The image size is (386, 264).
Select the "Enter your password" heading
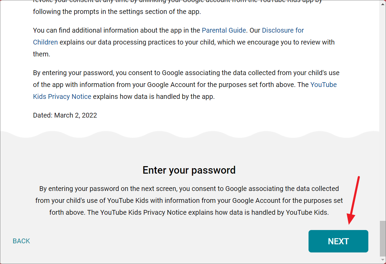coord(189,170)
